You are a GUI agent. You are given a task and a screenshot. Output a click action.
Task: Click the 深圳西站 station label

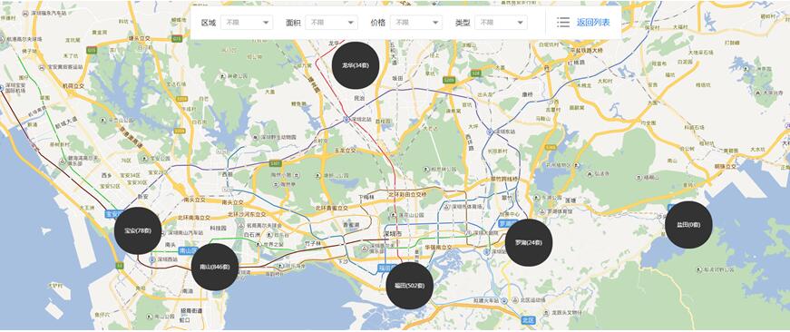(x=168, y=259)
